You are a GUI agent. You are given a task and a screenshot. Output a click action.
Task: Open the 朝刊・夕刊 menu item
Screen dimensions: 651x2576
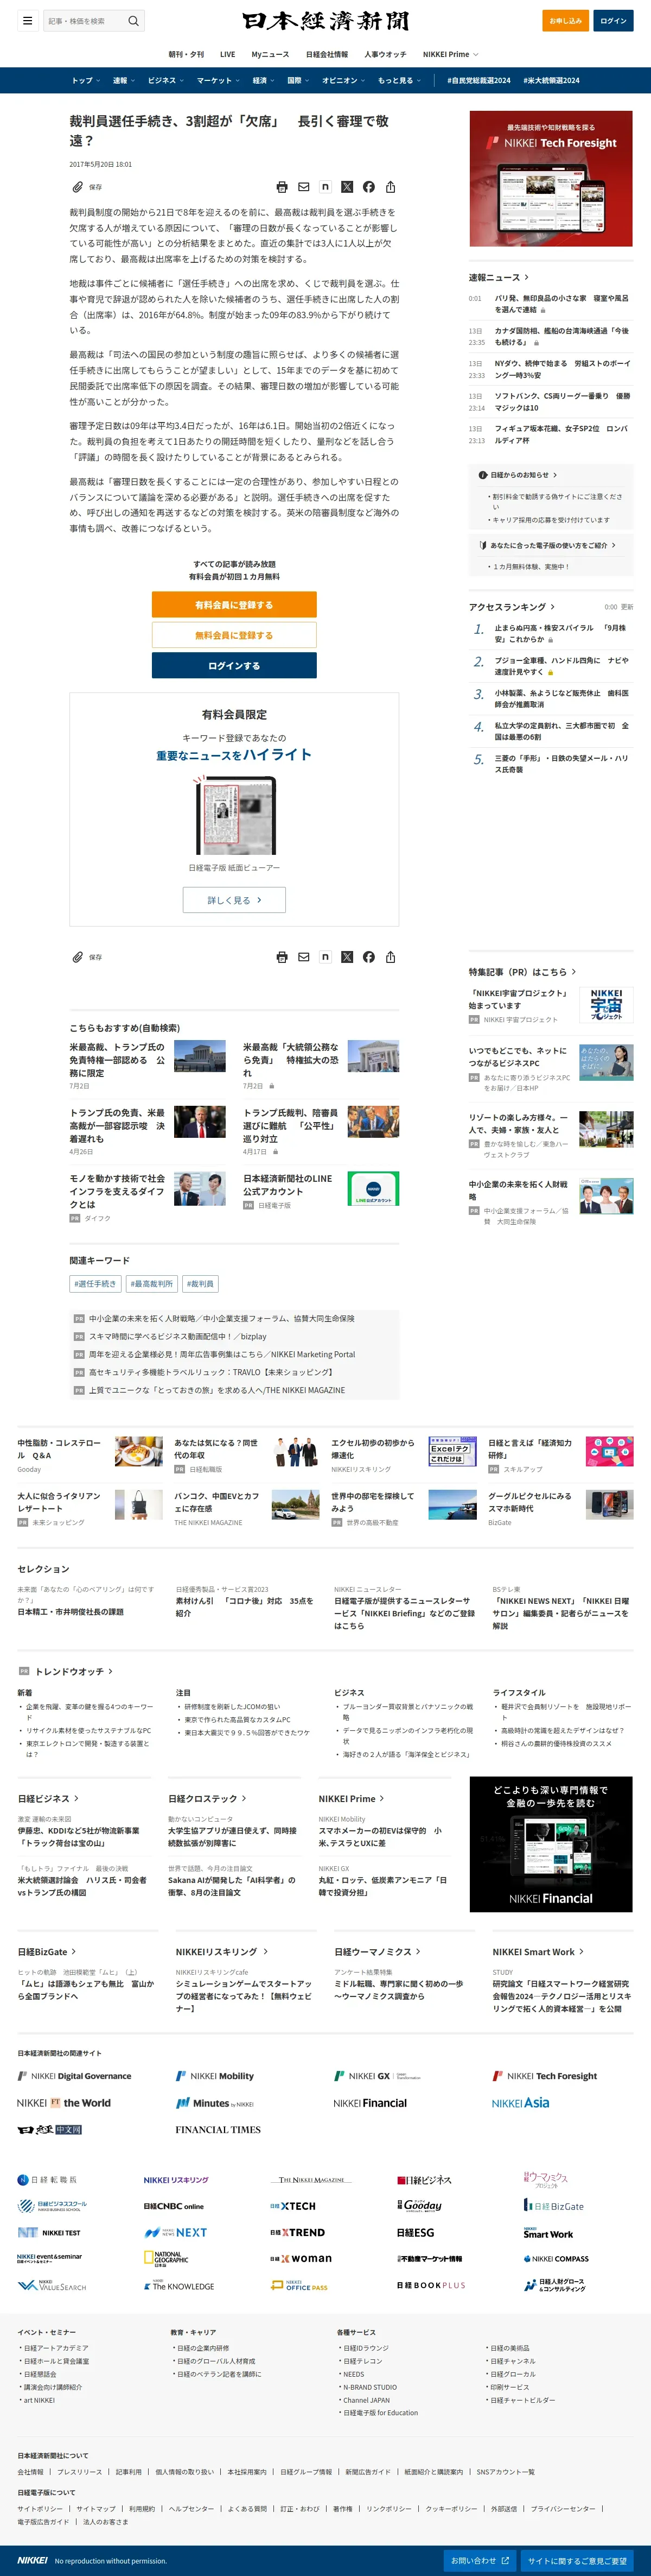[x=186, y=54]
